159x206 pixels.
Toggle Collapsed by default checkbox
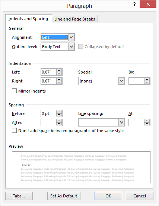point(80,47)
